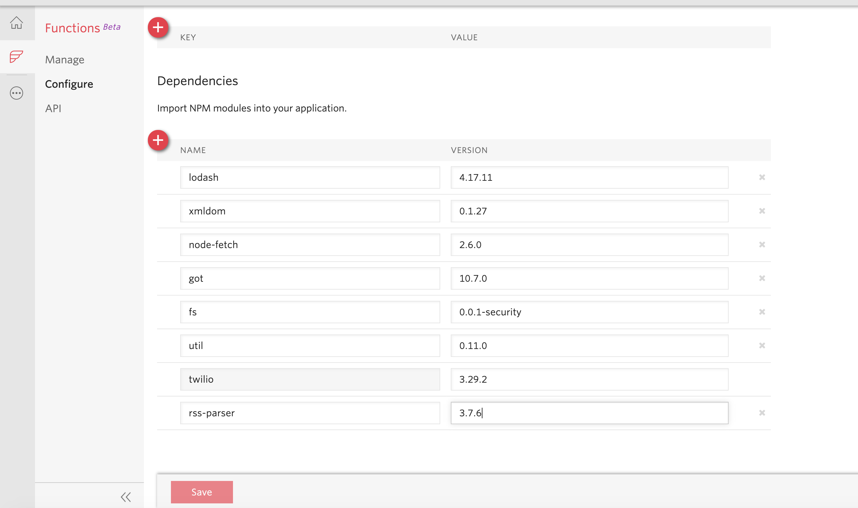This screenshot has height=508, width=858.
Task: Remove the lodash dependency with its X icon
Action: [763, 177]
